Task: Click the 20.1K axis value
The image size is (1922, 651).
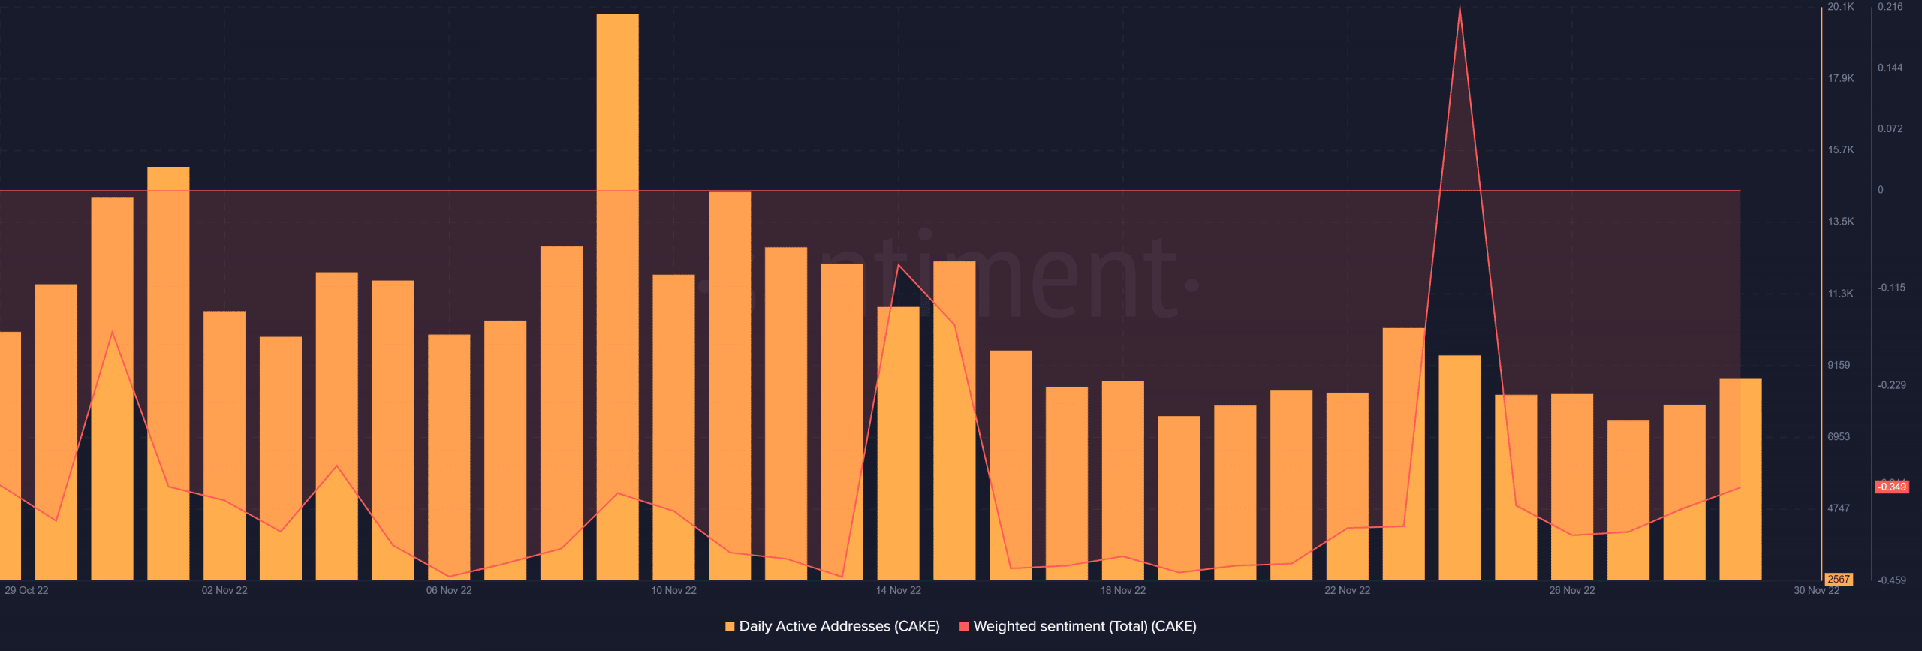Action: [x=1841, y=7]
